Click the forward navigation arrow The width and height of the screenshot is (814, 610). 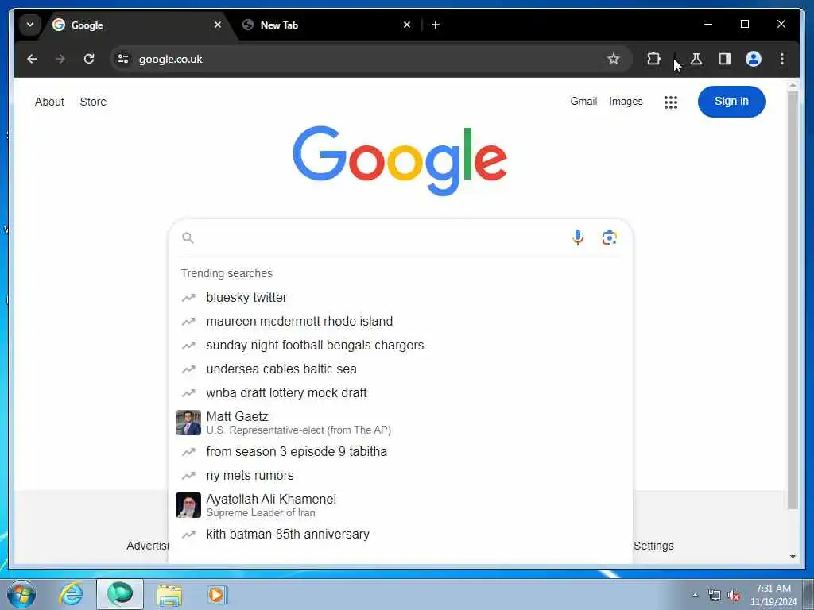pos(60,59)
